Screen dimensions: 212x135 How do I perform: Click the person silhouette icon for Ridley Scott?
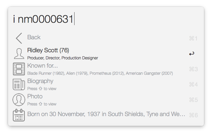19,53
